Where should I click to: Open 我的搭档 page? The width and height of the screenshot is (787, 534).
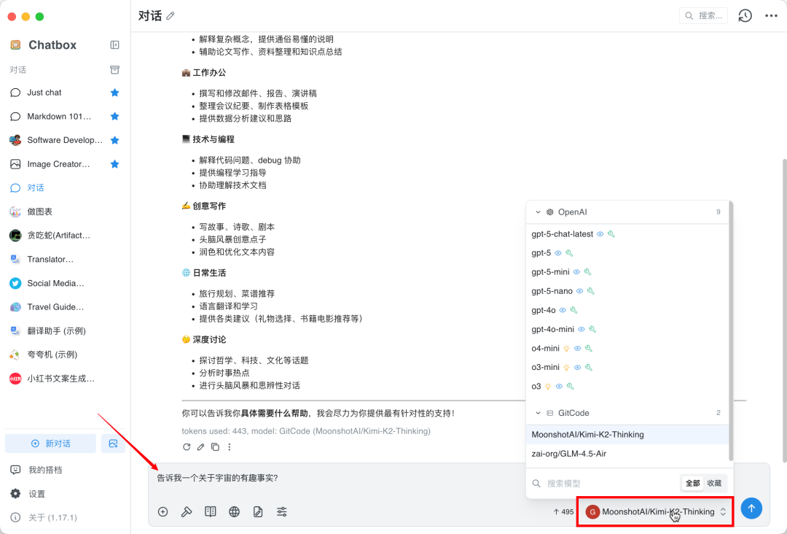point(65,470)
